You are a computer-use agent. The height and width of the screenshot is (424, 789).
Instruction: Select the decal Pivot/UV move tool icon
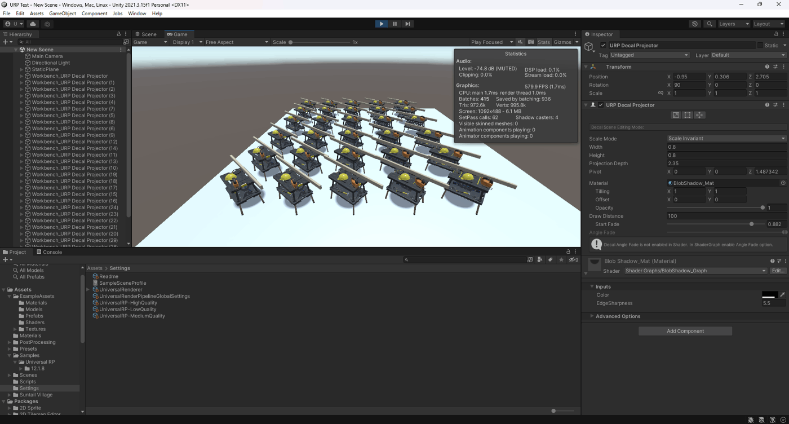pos(699,115)
